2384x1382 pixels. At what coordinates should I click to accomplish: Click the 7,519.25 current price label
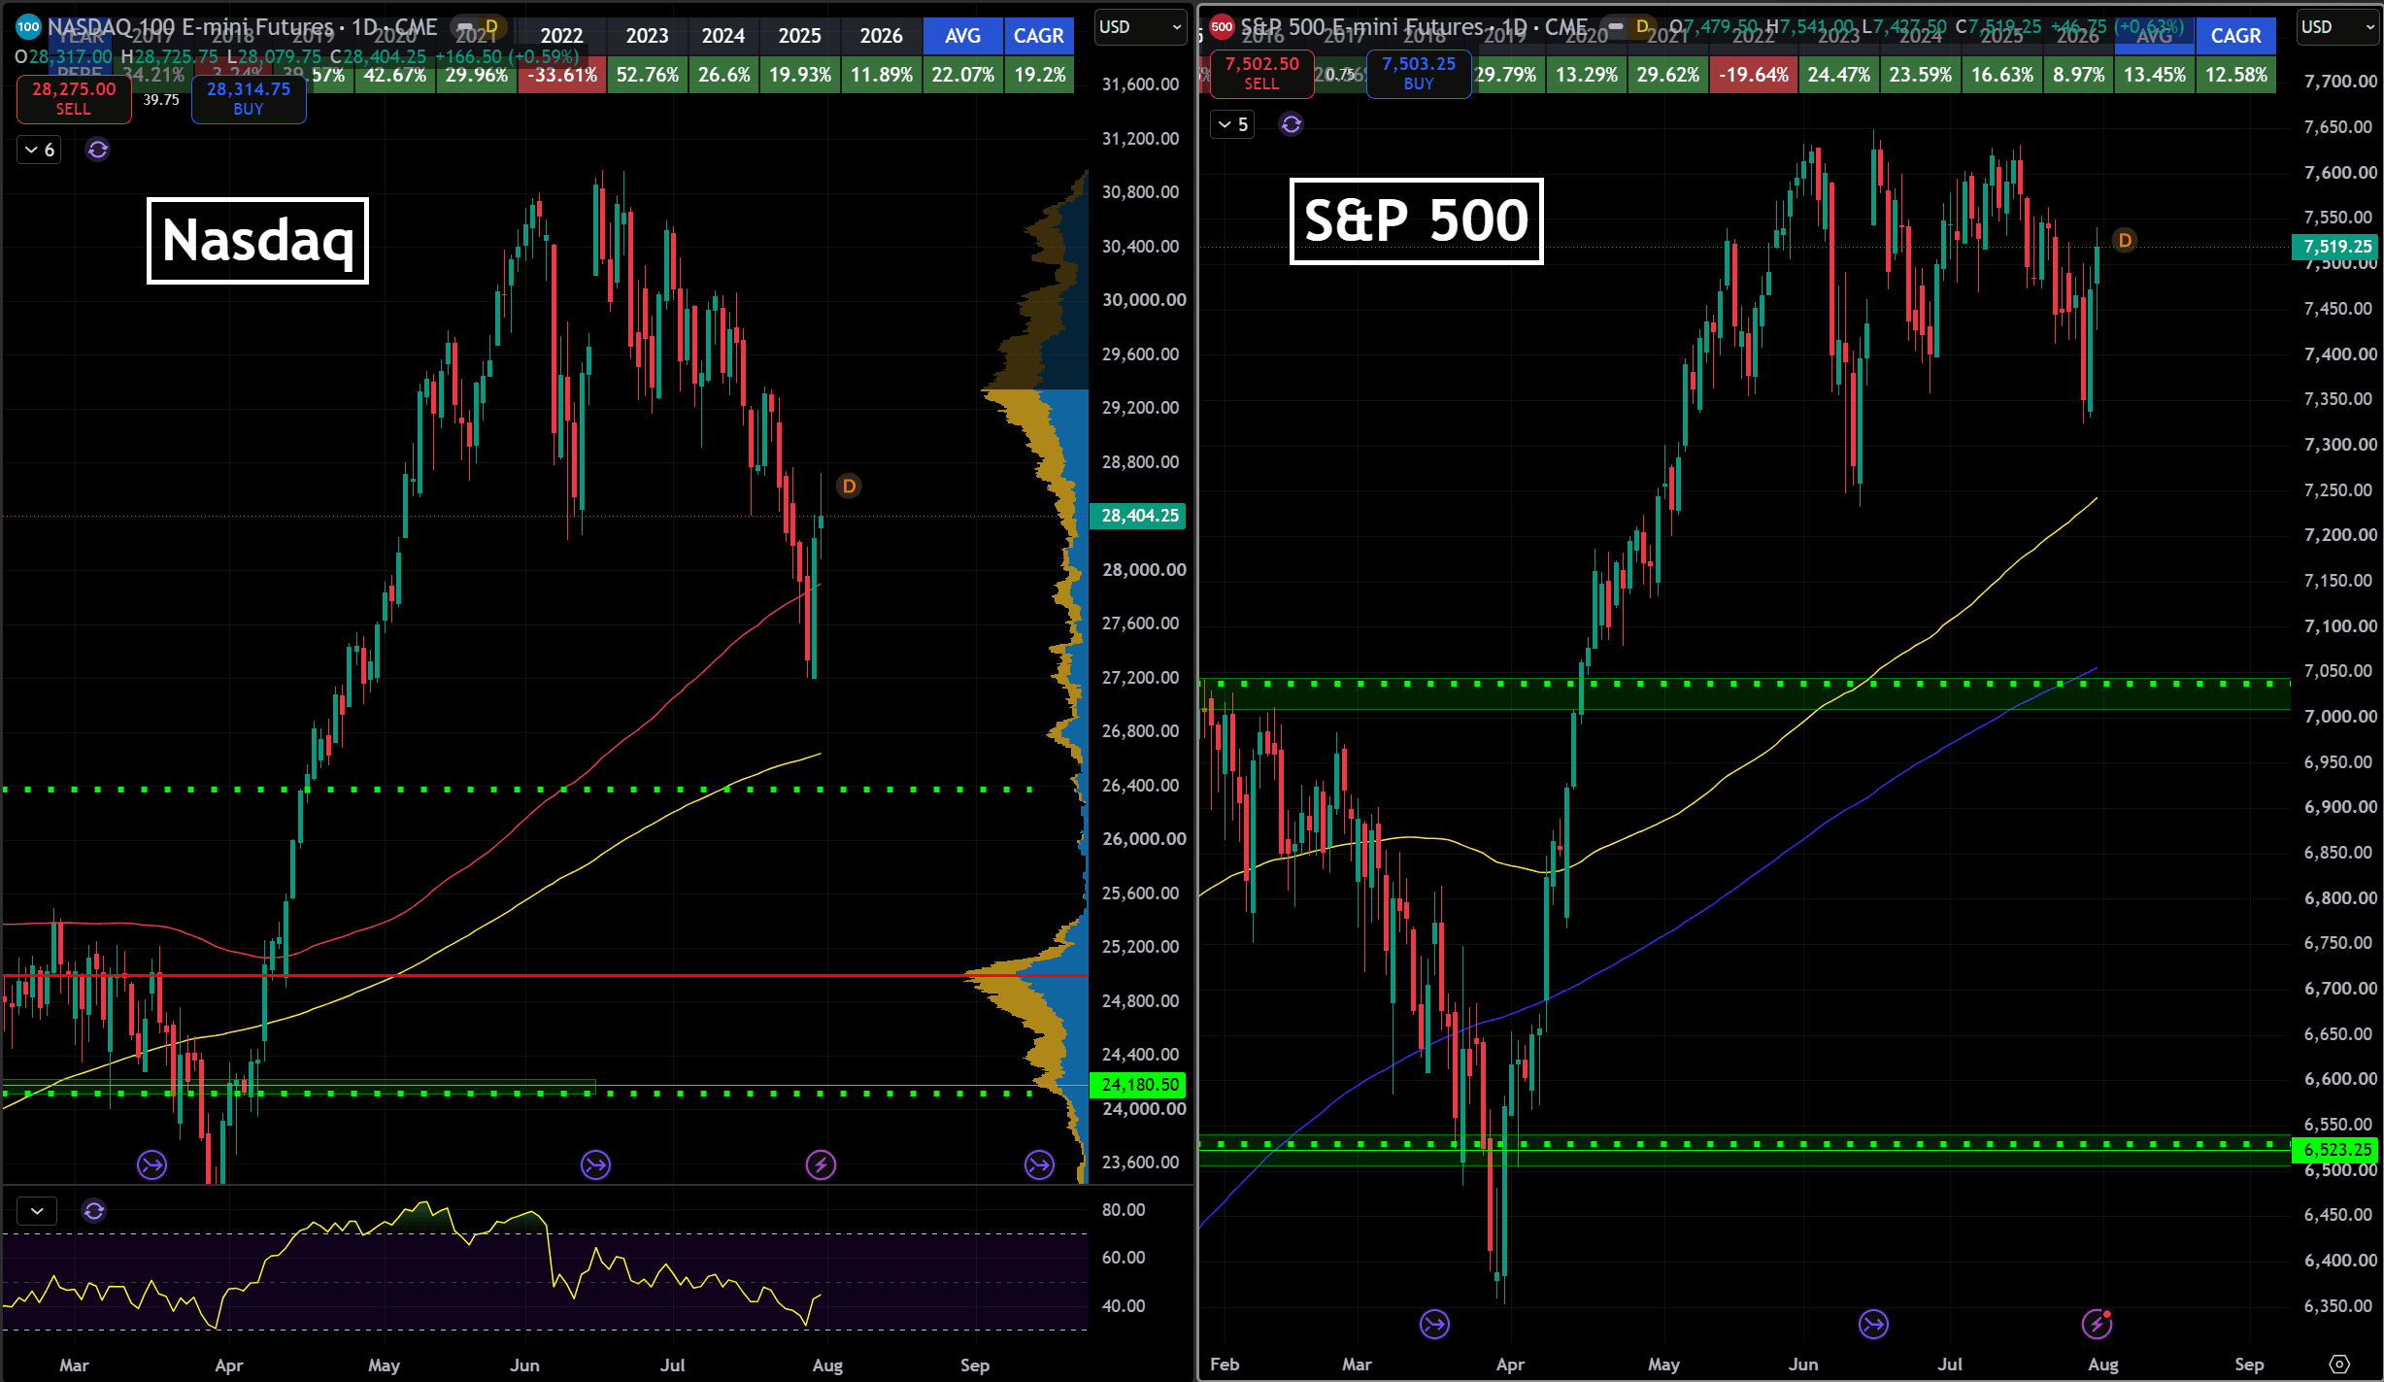point(2336,247)
